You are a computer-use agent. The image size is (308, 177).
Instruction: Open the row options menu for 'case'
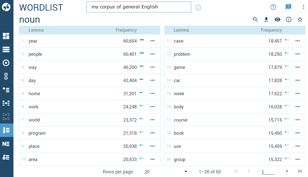[x=297, y=41]
